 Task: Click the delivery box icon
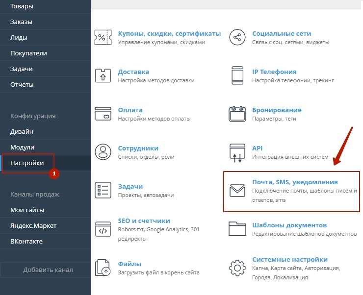point(104,75)
